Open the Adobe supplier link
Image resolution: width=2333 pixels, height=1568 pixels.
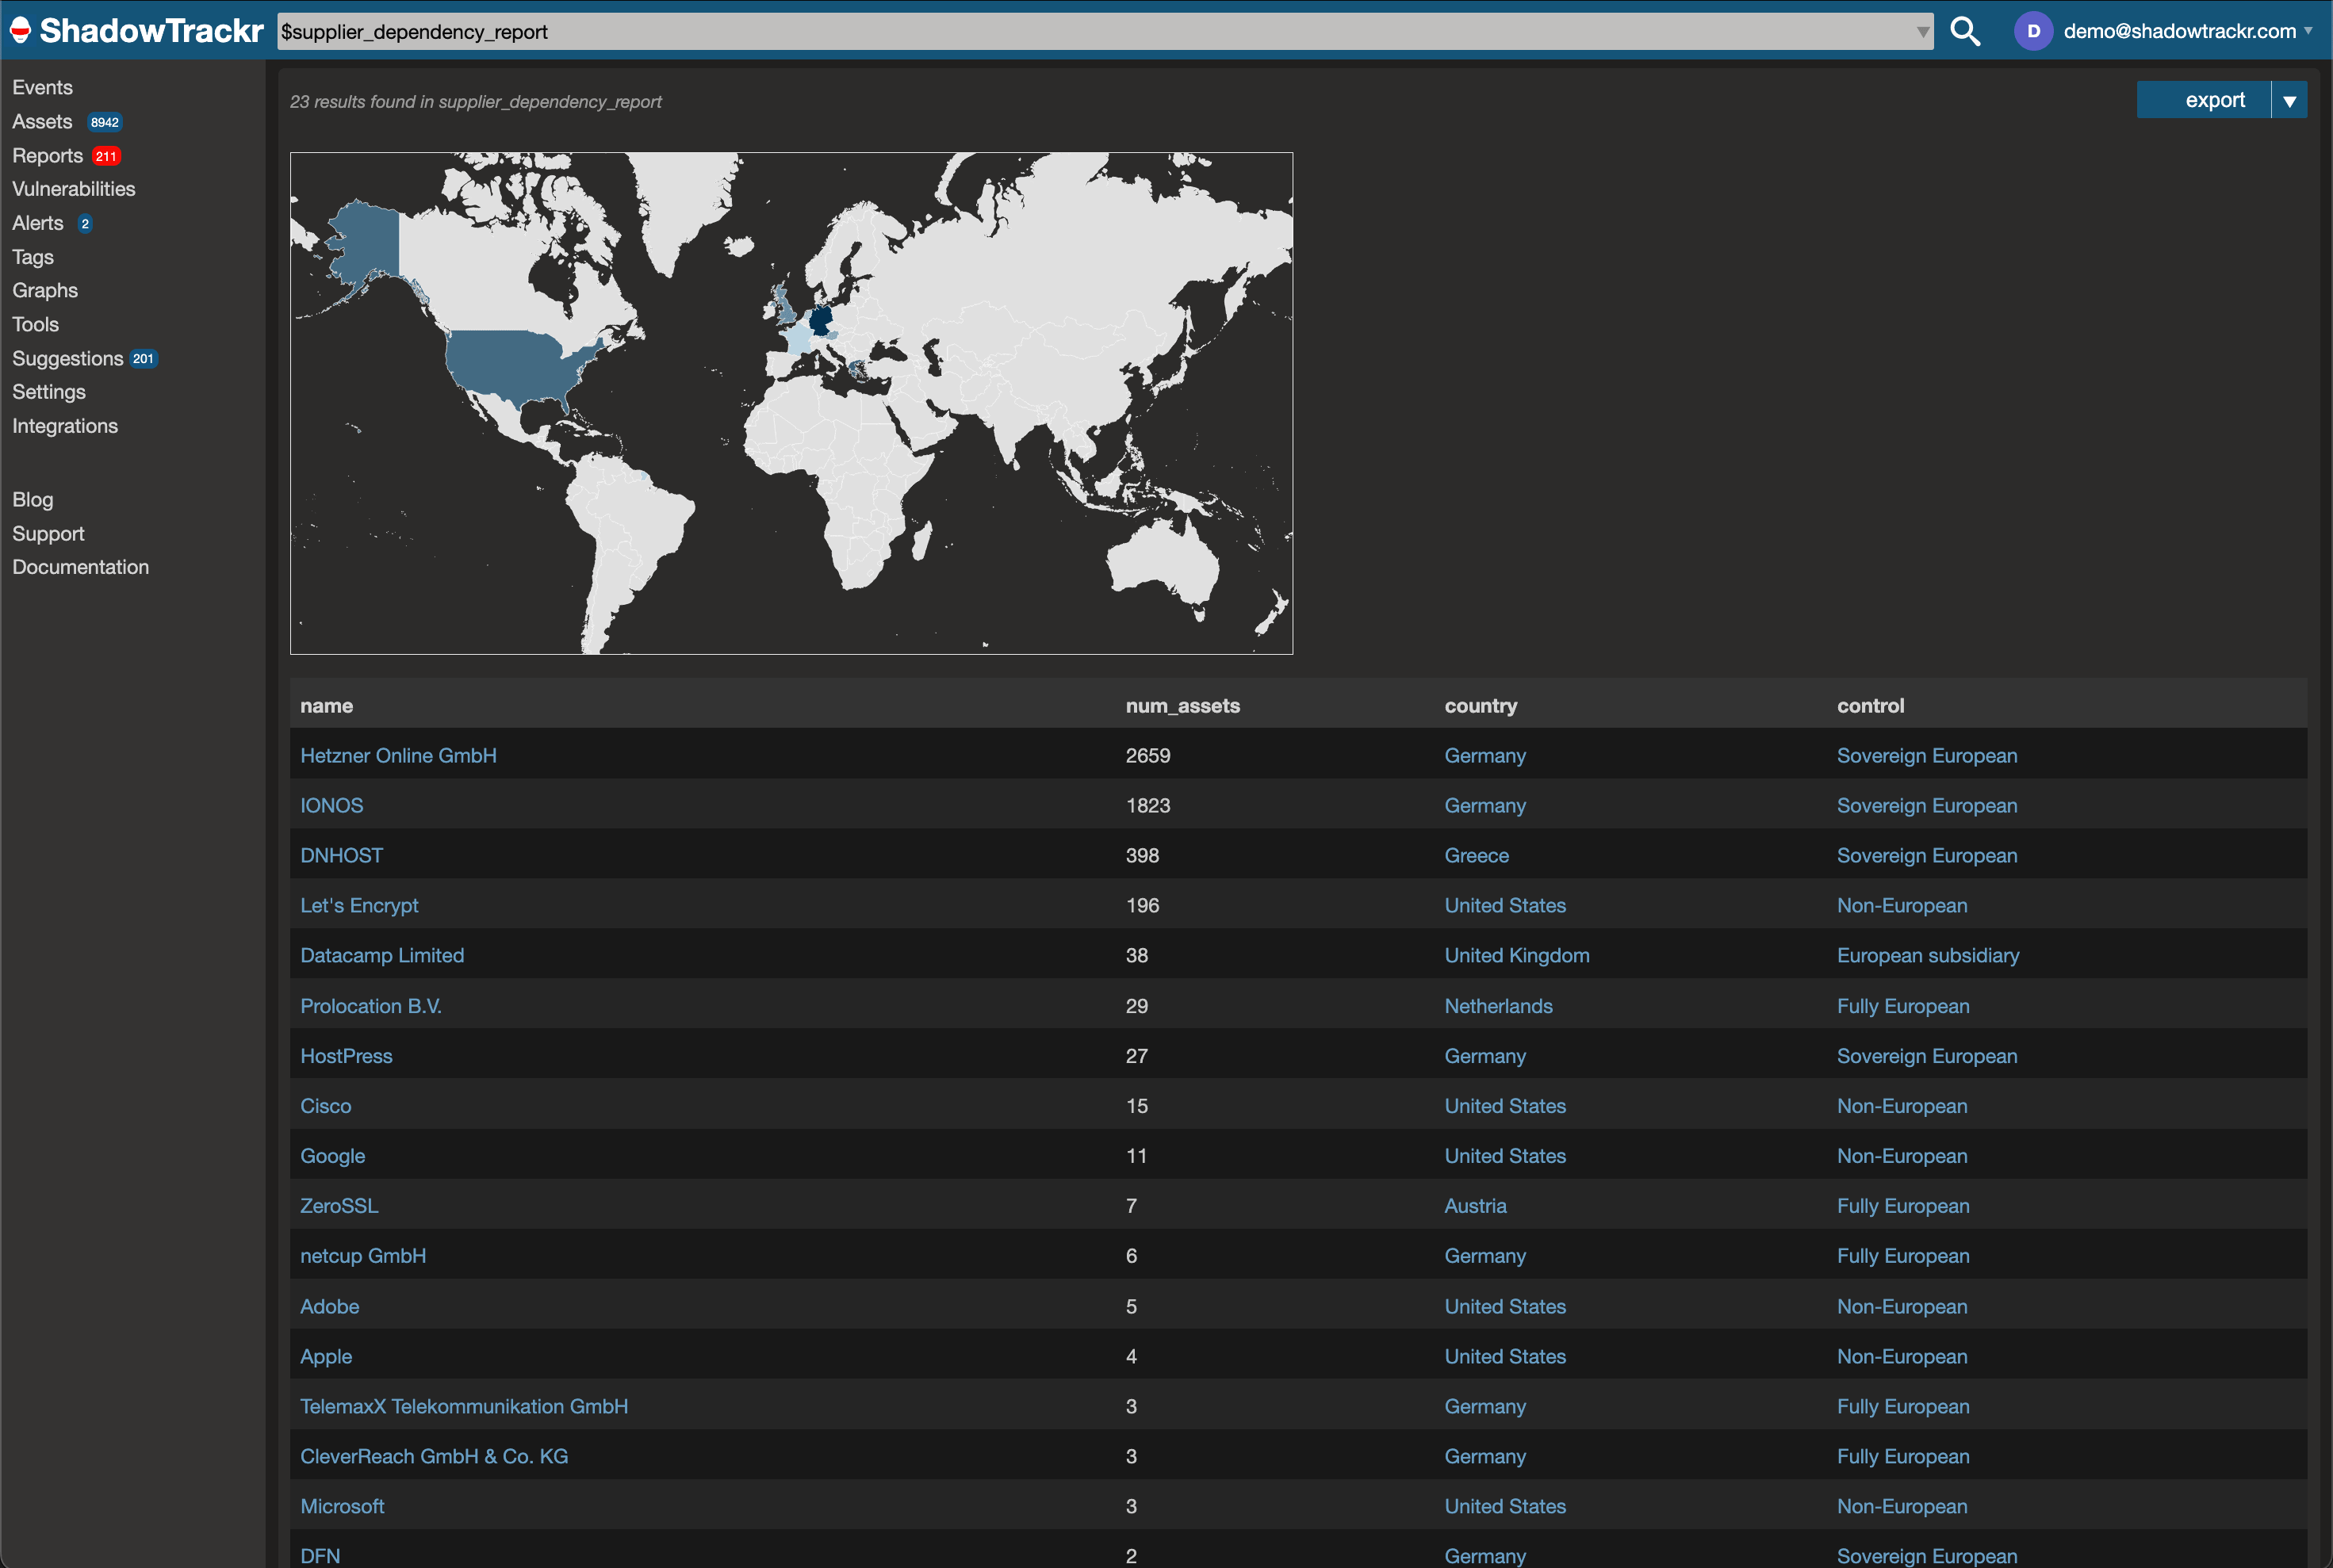coord(329,1307)
